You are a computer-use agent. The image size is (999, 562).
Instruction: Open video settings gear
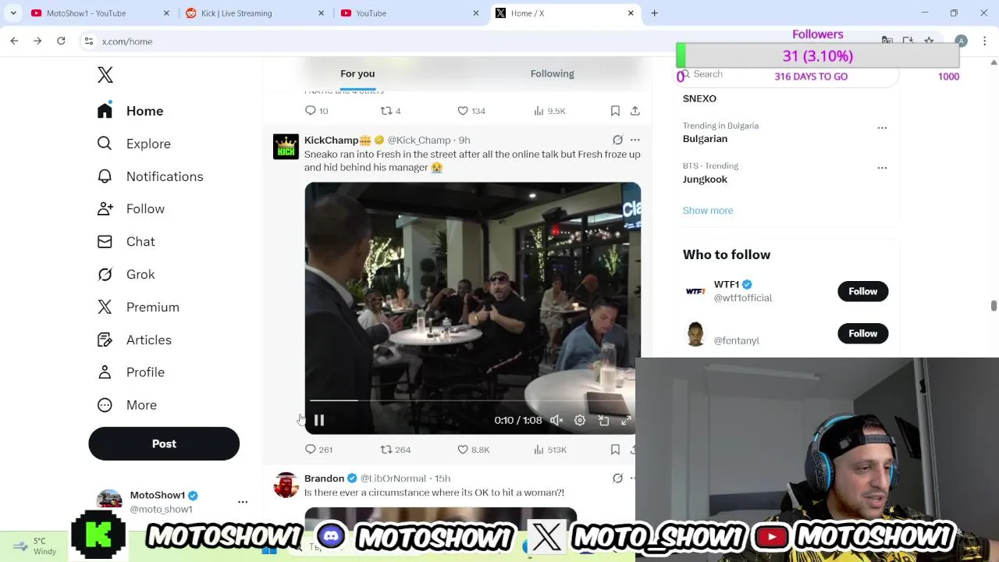(x=580, y=420)
